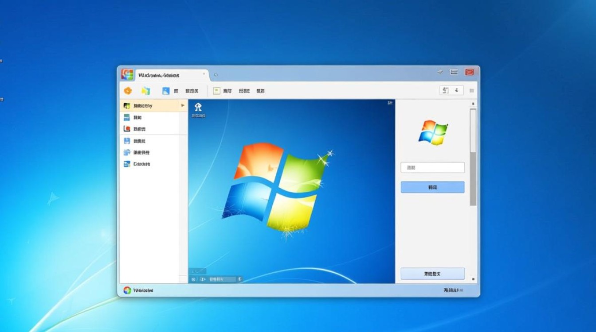Switch to the Wudrontntu-Gbniros tab
596x332 pixels.
pyautogui.click(x=160, y=75)
